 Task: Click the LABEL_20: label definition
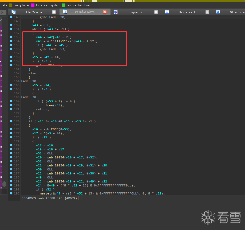29,81
